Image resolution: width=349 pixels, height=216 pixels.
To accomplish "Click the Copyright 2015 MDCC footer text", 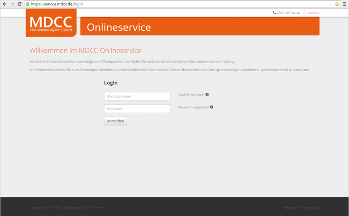I will pos(66,207).
